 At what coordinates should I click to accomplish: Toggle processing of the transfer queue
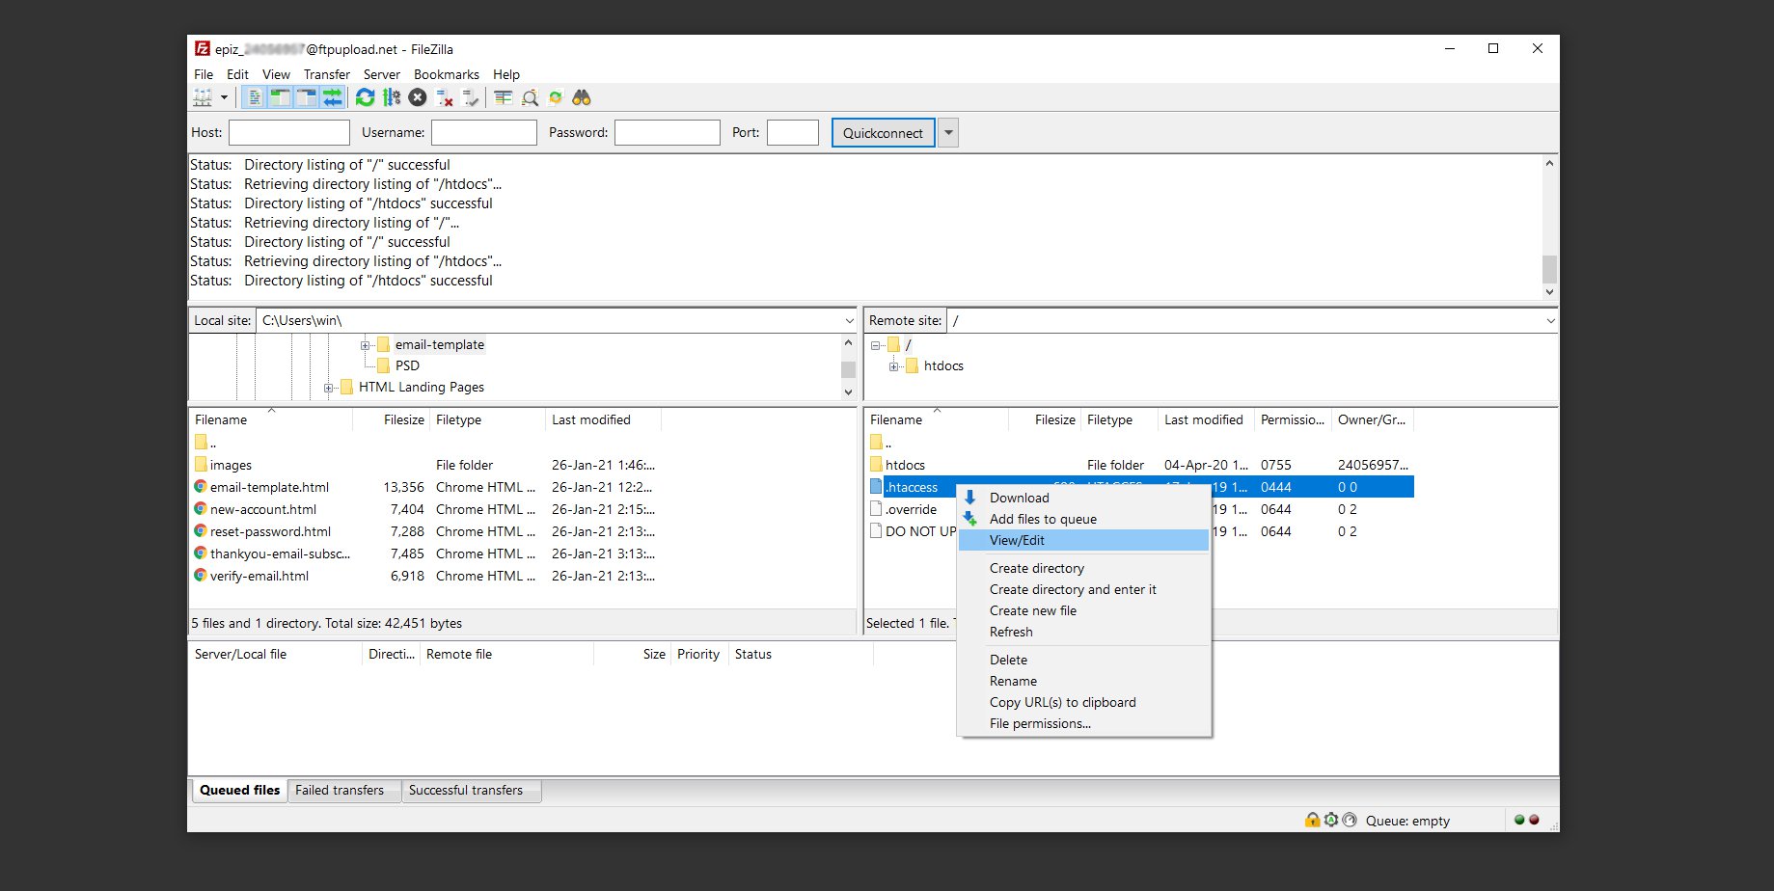point(391,97)
